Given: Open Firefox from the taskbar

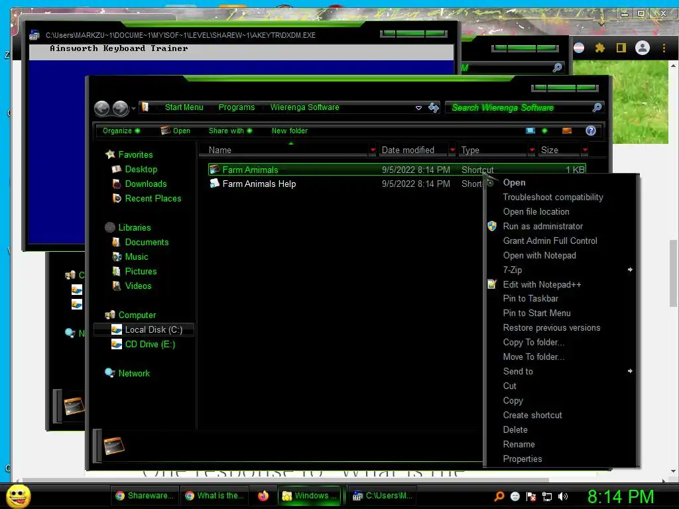Looking at the screenshot, I should point(263,496).
